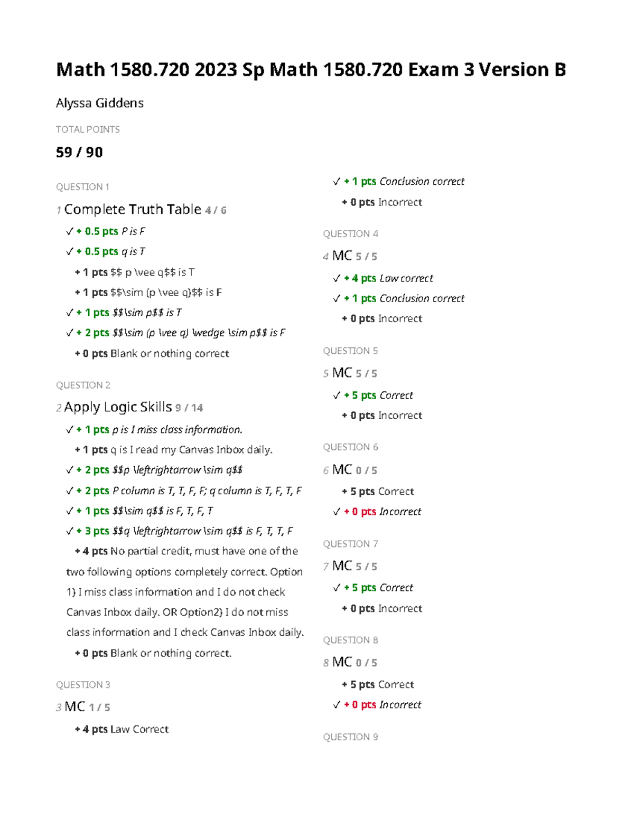Expand the "Complete Truth Table" question heading
This screenshot has height=820, width=634.
tap(133, 210)
